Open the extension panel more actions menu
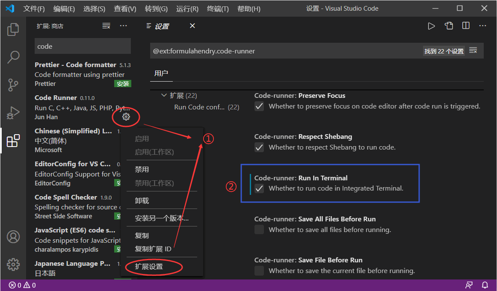497x291 pixels. (x=123, y=26)
